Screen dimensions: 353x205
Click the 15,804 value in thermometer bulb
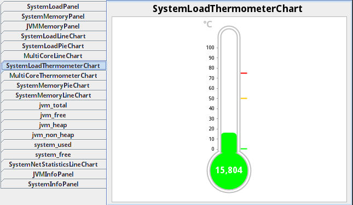229,170
